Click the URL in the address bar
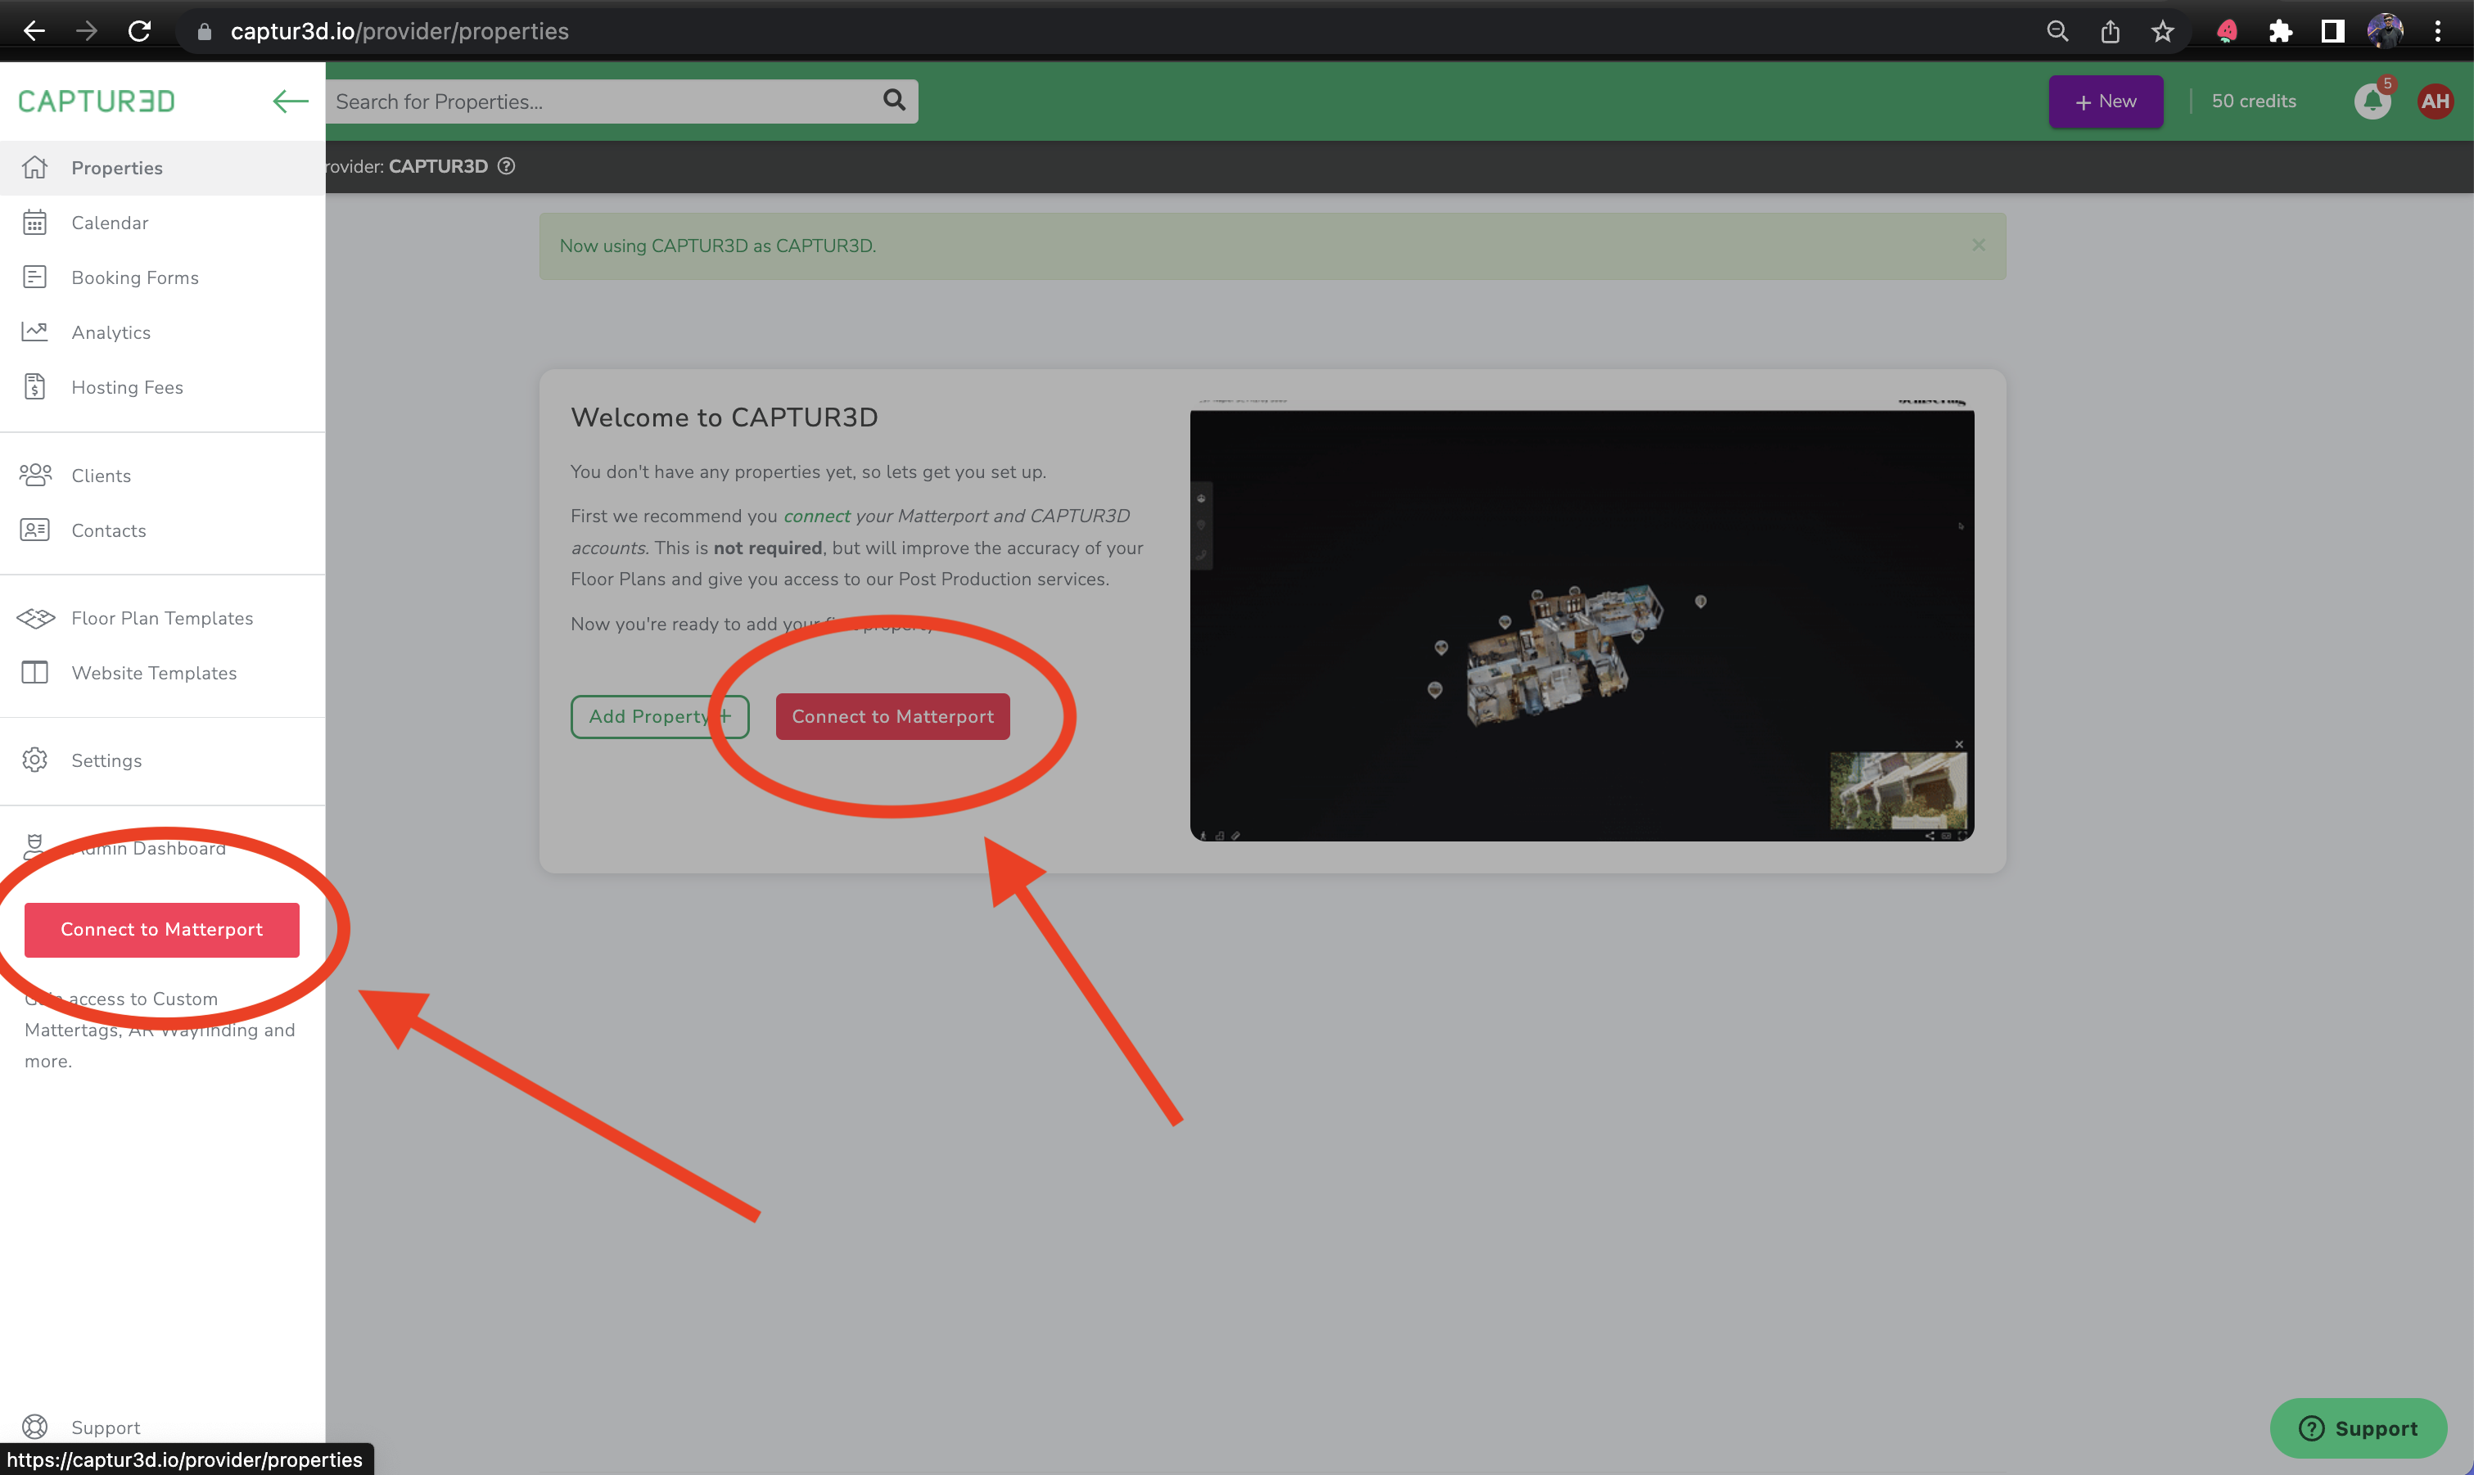This screenshot has height=1475, width=2474. (x=400, y=31)
